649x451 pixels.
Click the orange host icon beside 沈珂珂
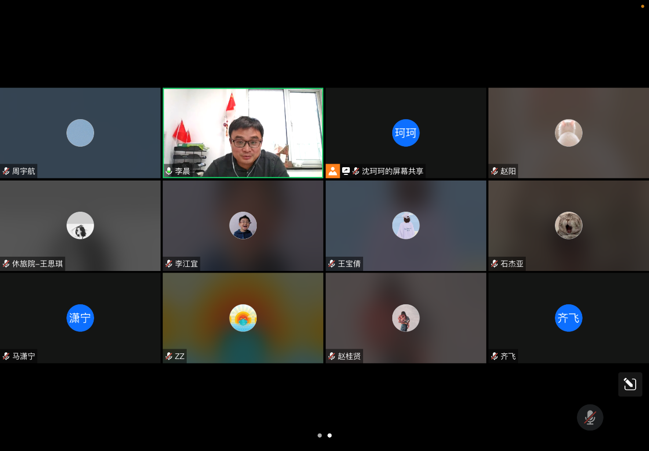tap(333, 171)
